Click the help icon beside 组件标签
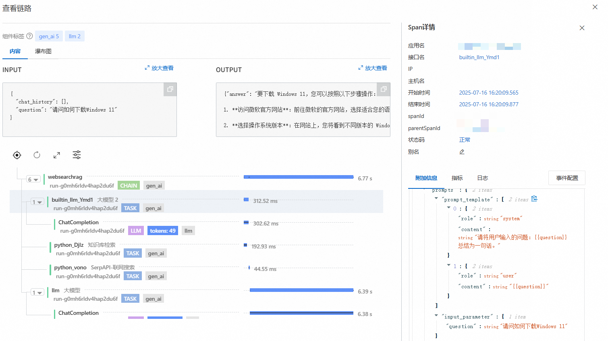 tap(29, 36)
